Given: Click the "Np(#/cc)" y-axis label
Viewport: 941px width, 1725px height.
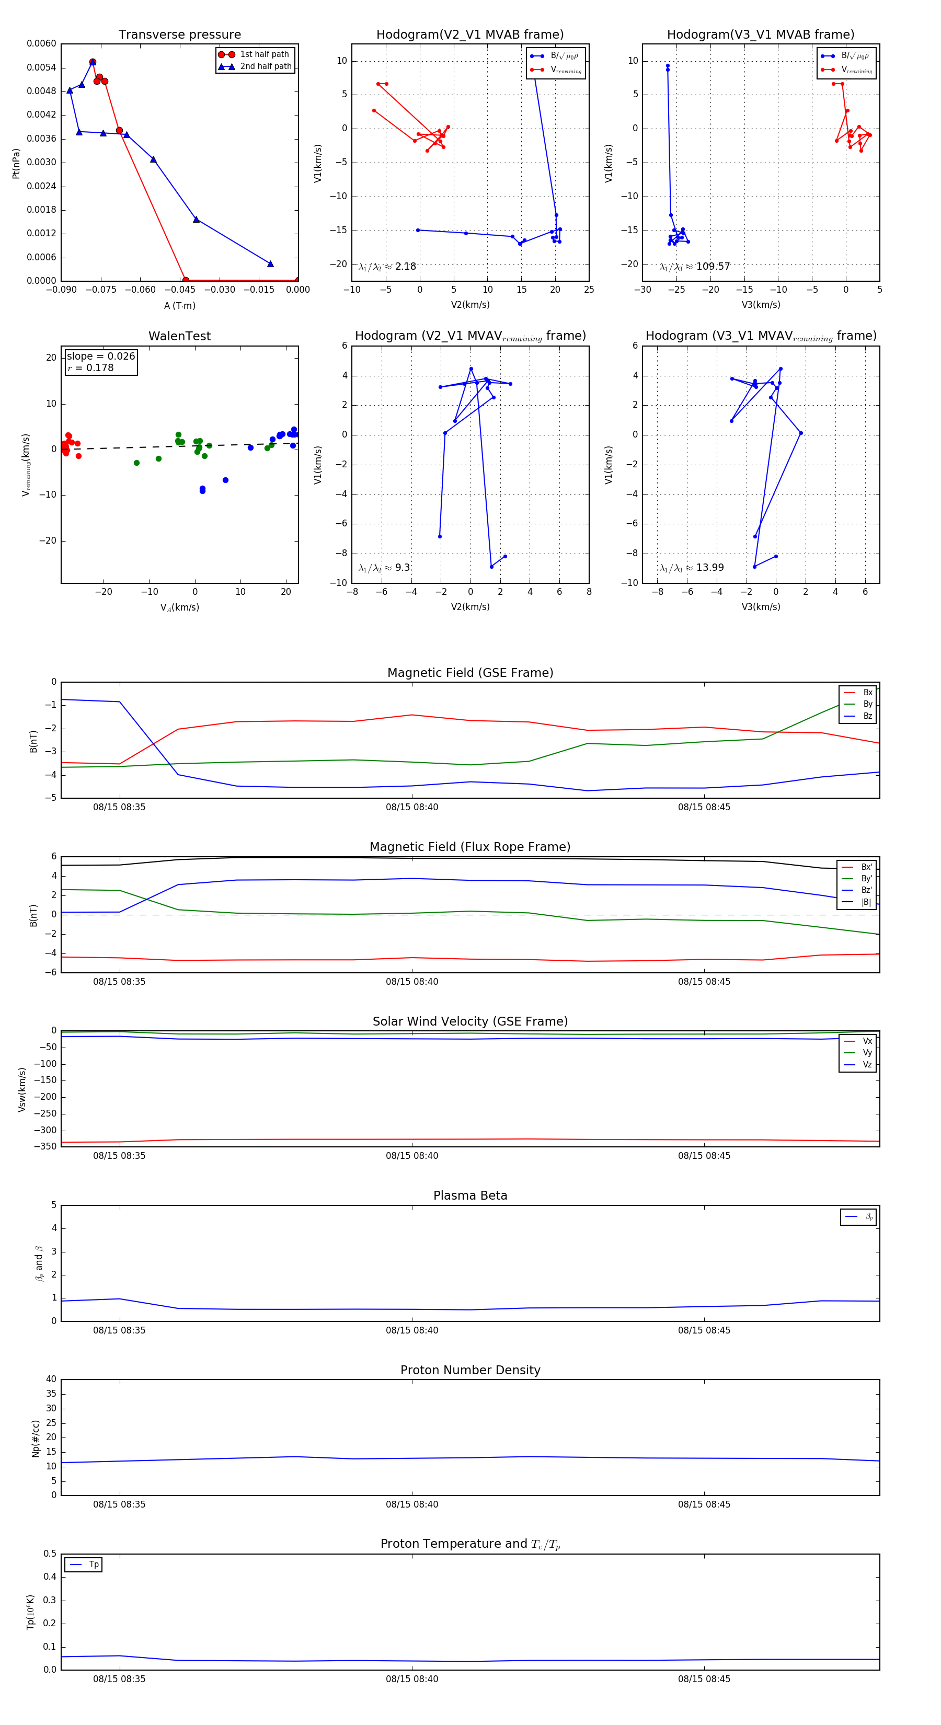Looking at the screenshot, I should coord(36,1439).
